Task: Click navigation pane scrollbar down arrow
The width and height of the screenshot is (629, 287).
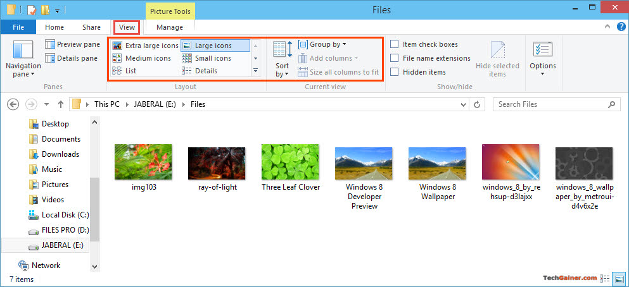Action: [94, 266]
